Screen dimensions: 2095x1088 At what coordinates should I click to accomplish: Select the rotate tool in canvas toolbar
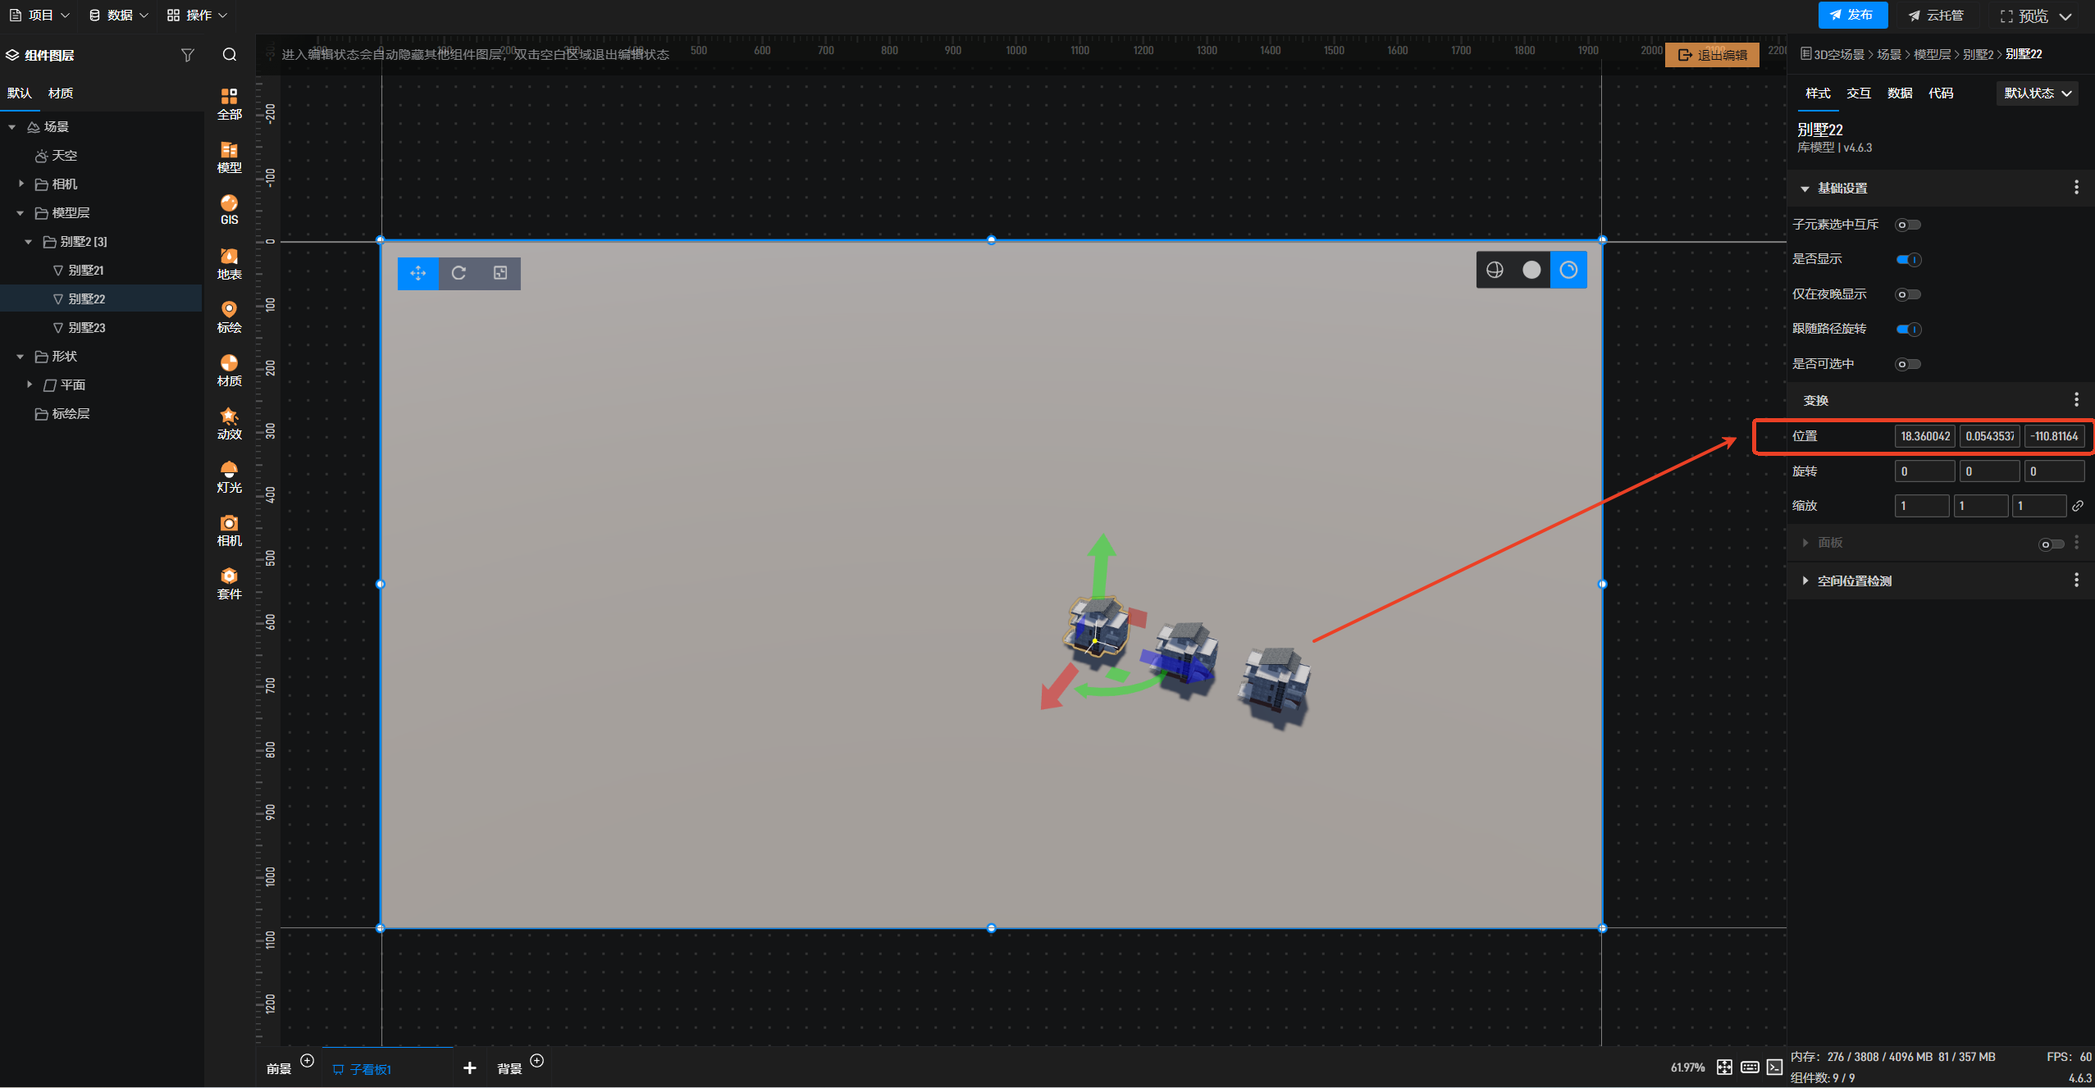click(459, 273)
